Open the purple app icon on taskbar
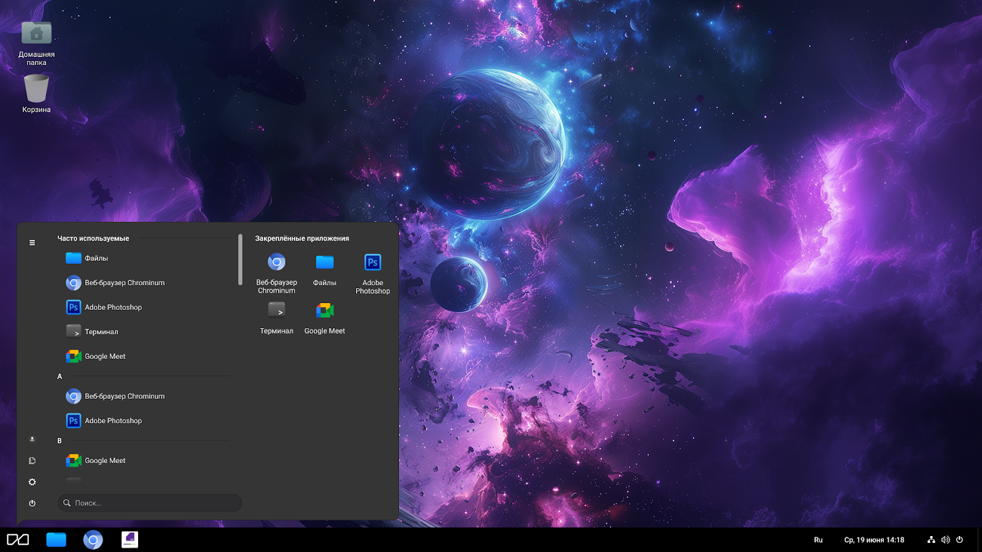The width and height of the screenshot is (982, 552). 130,540
